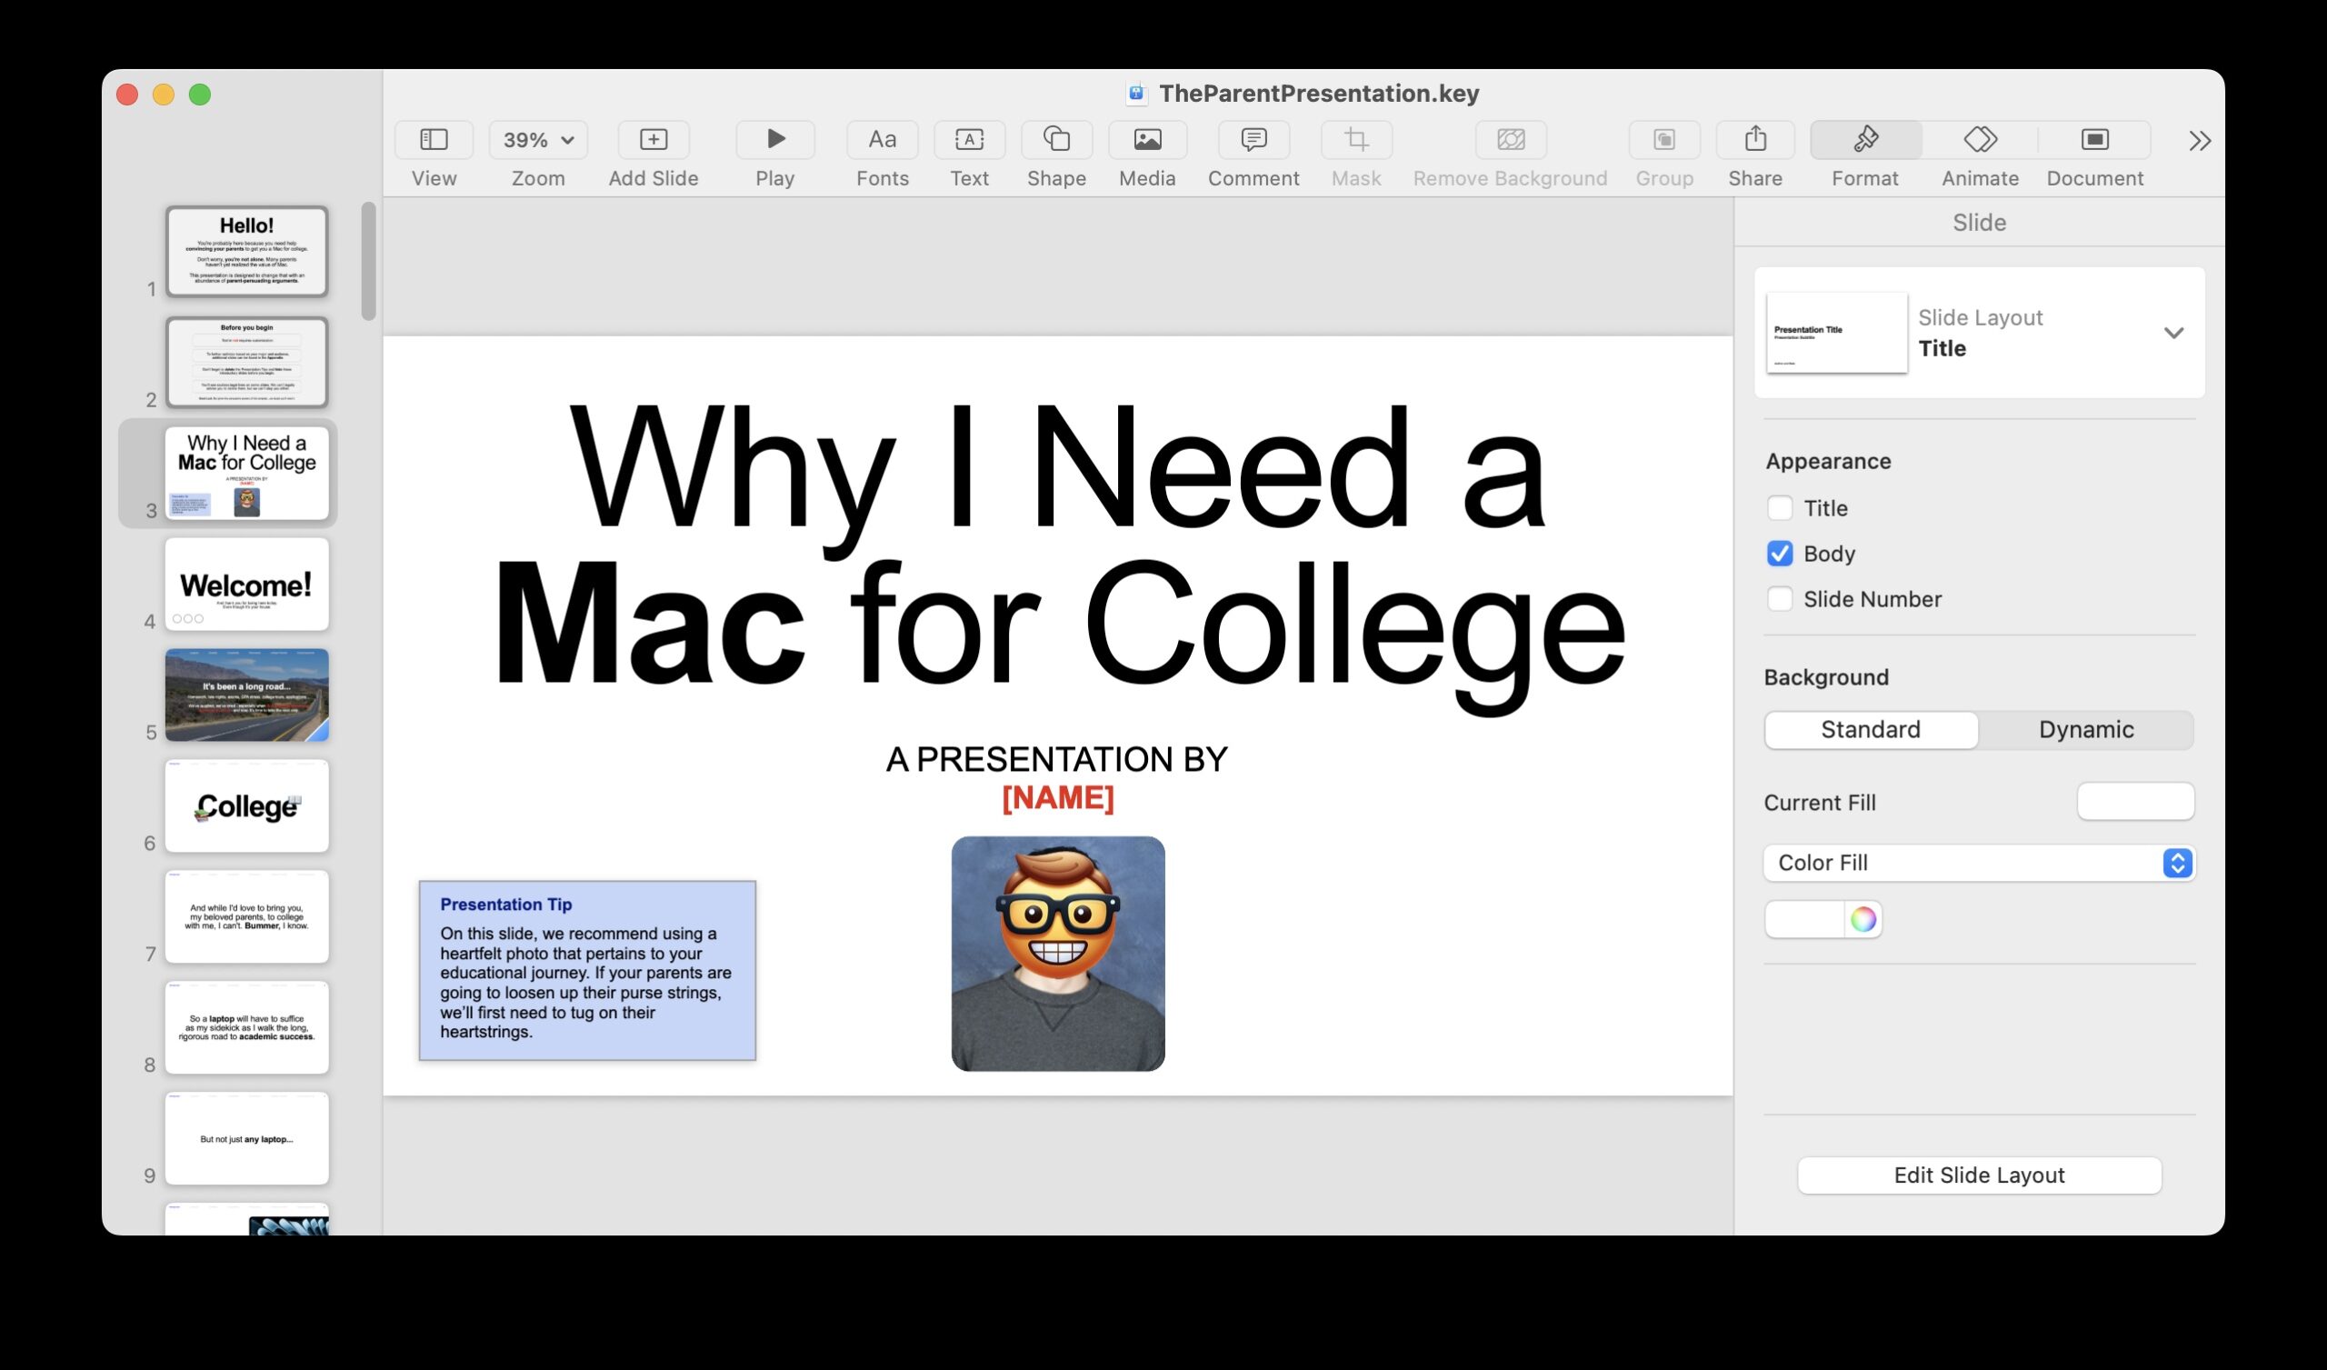Open the Fonts panel icon

(x=882, y=139)
